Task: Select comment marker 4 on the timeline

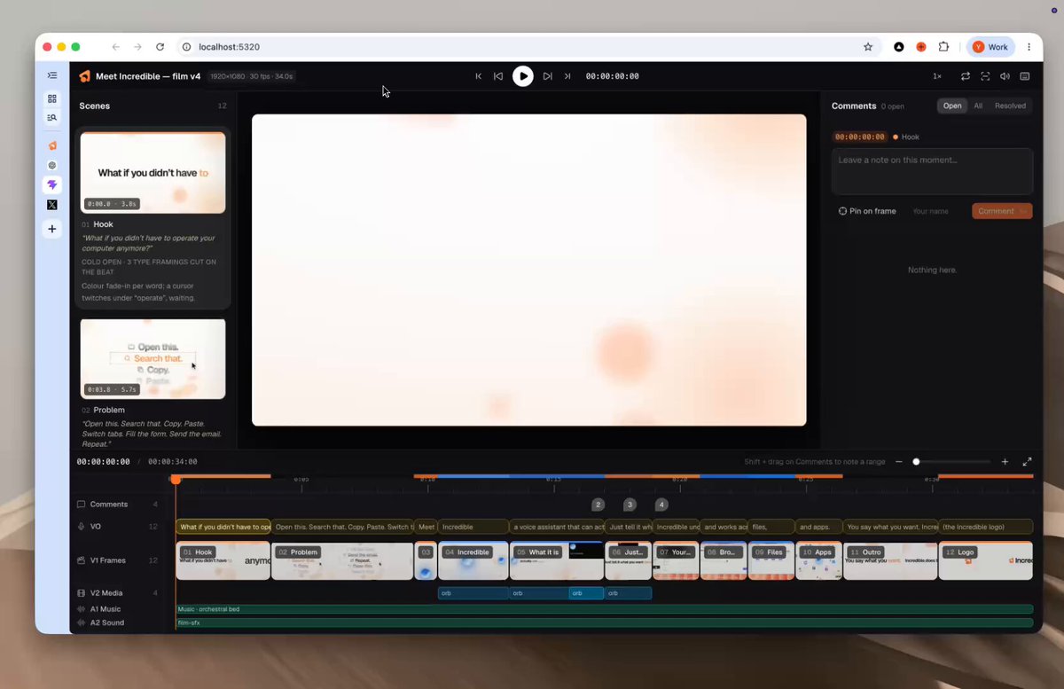Action: click(661, 505)
